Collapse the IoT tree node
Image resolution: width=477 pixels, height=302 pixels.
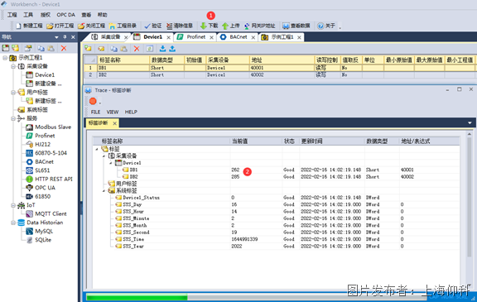[x=13, y=205]
